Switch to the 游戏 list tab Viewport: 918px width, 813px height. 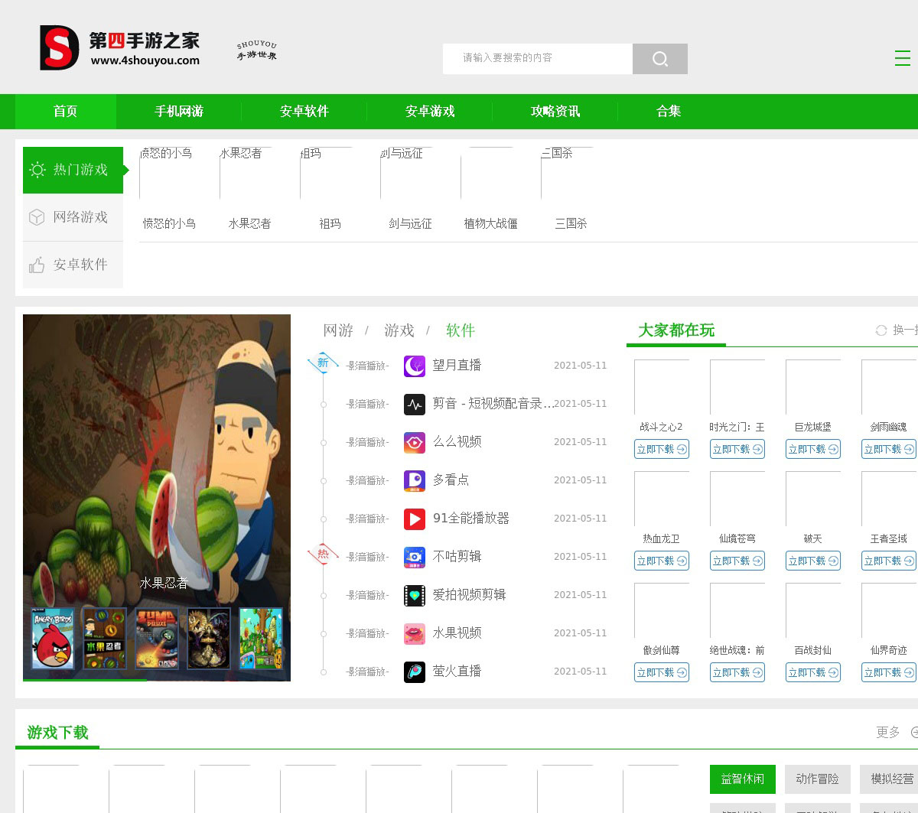[399, 330]
